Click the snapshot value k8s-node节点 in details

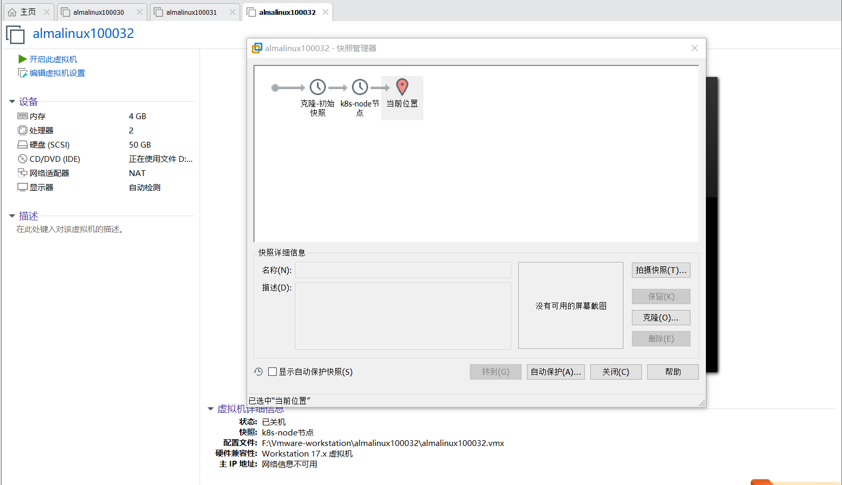pyautogui.click(x=288, y=432)
